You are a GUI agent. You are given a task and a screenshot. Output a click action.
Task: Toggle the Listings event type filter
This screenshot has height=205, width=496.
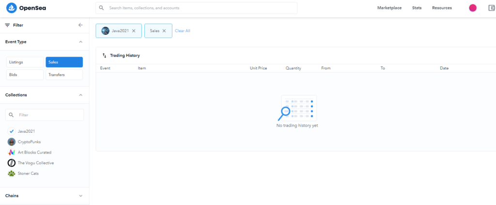[25, 62]
